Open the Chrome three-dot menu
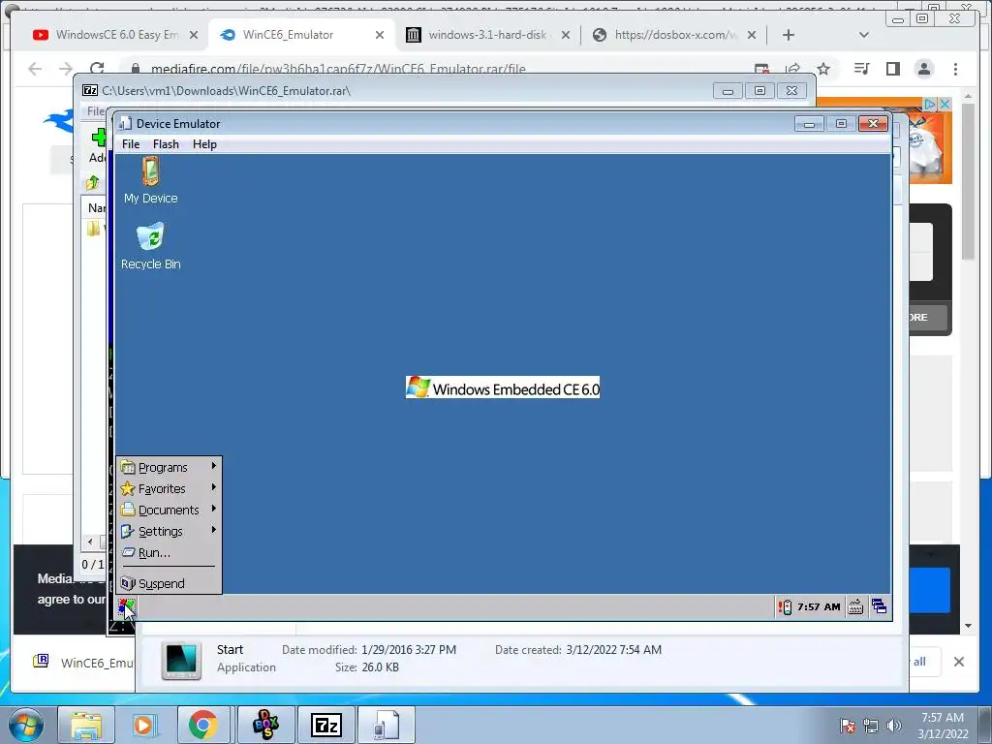Screen dimensions: 992x744 (955, 69)
